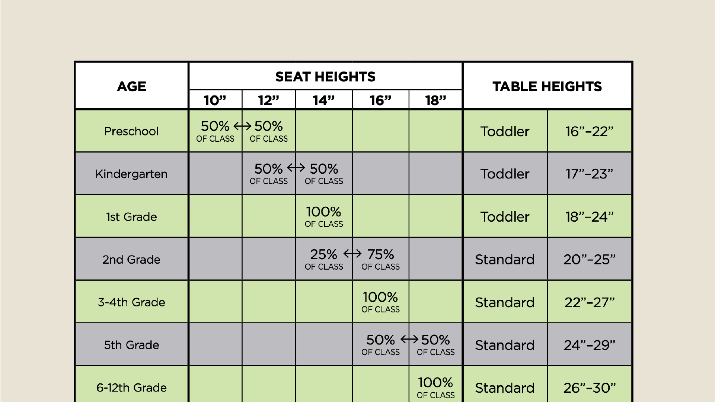This screenshot has width=715, height=402.
Task: Select the 3-4th Grade row label
Action: click(131, 302)
